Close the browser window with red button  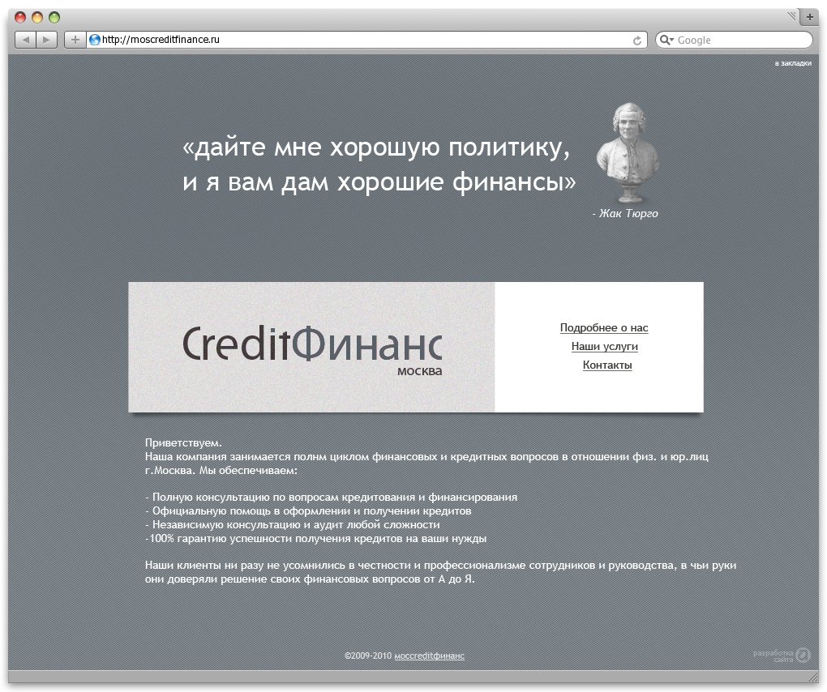coord(20,17)
